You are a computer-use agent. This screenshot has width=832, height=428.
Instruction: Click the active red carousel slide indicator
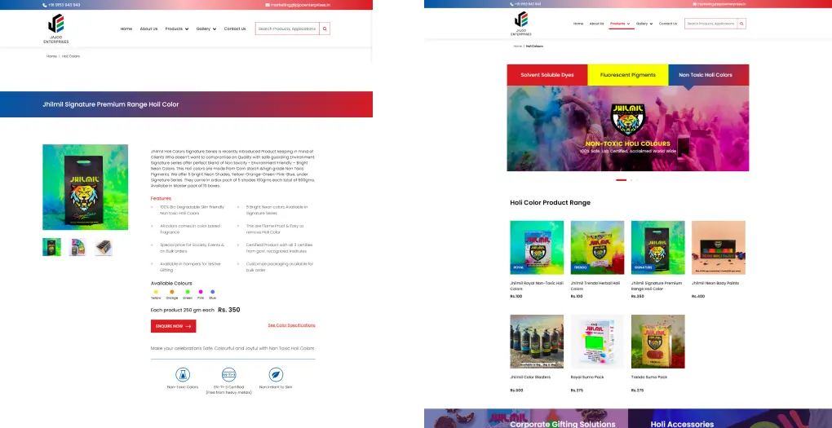tap(621, 180)
